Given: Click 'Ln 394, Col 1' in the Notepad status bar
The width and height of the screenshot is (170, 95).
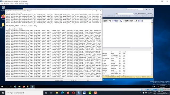Looking at the screenshot, I should (x=74, y=80).
